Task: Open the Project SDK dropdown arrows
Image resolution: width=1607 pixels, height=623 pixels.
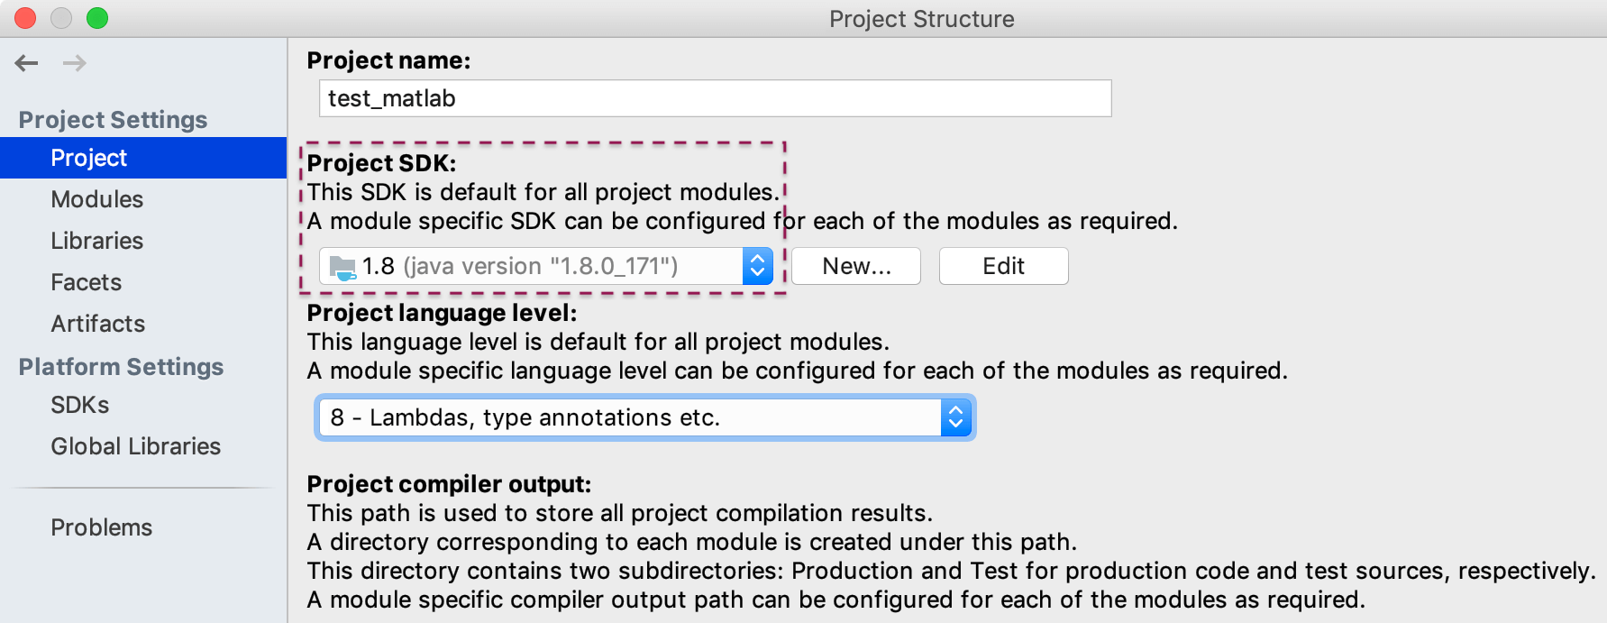Action: coord(758,266)
